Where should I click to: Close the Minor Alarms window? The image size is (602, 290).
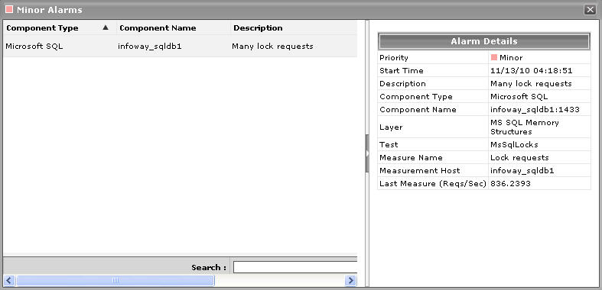(590, 10)
